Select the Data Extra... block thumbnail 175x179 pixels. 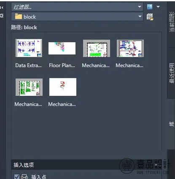coord(29,48)
